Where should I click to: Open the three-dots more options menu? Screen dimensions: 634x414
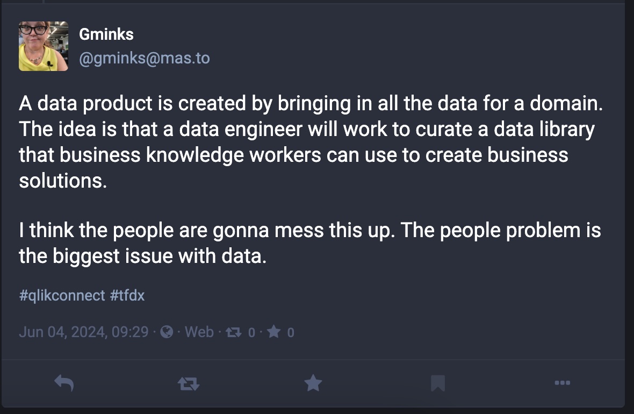click(562, 383)
